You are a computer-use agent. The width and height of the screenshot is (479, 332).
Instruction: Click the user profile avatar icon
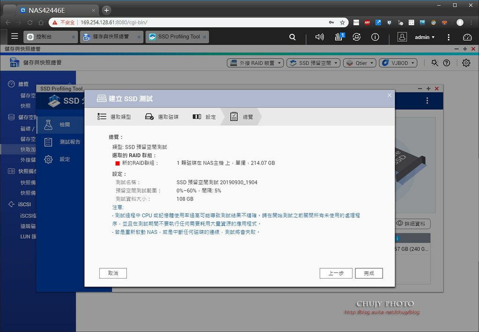[x=402, y=37]
